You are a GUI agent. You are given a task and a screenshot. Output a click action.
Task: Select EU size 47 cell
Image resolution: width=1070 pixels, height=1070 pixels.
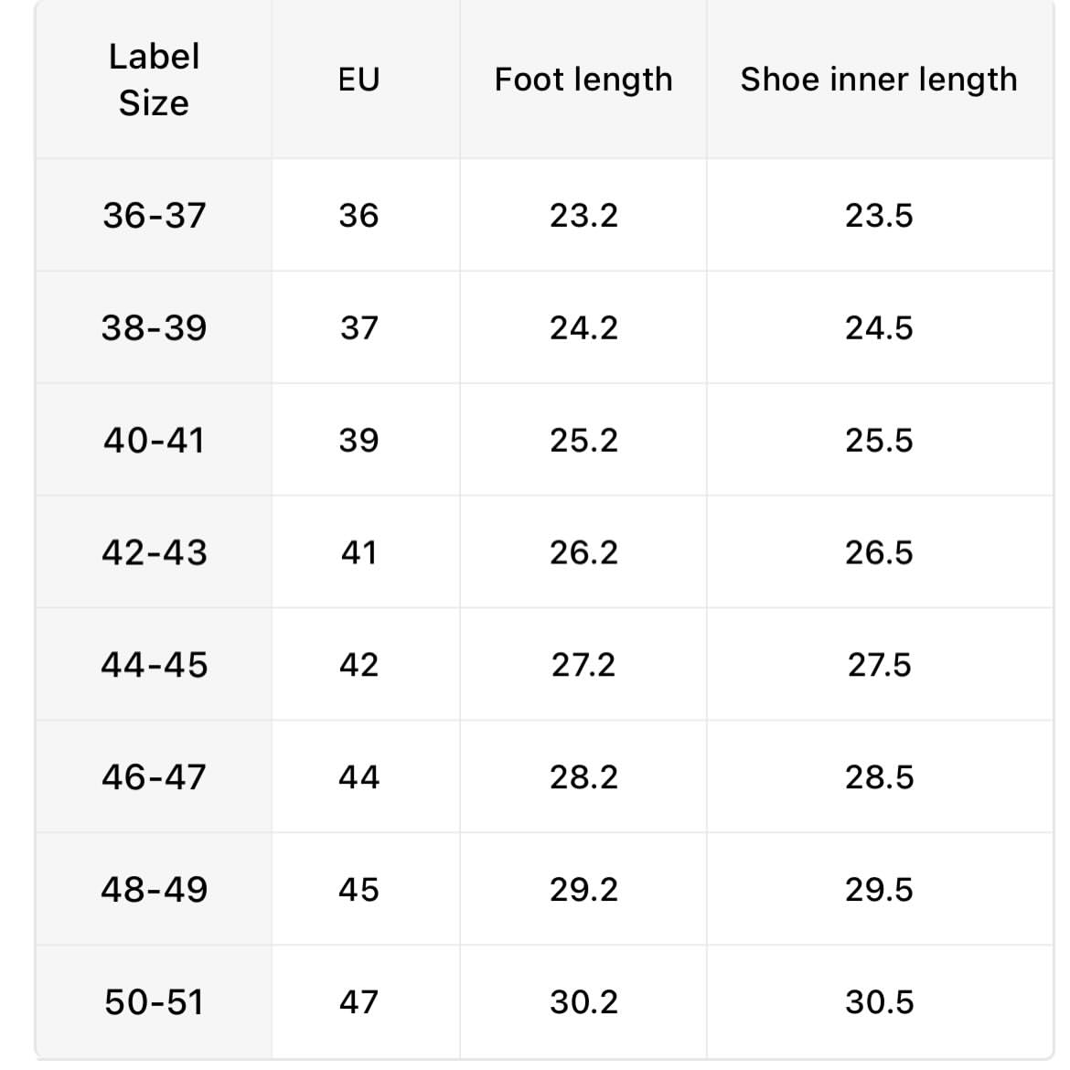[x=358, y=1001]
